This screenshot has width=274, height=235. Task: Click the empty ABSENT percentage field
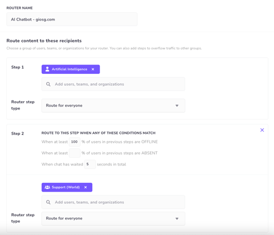[74, 153]
